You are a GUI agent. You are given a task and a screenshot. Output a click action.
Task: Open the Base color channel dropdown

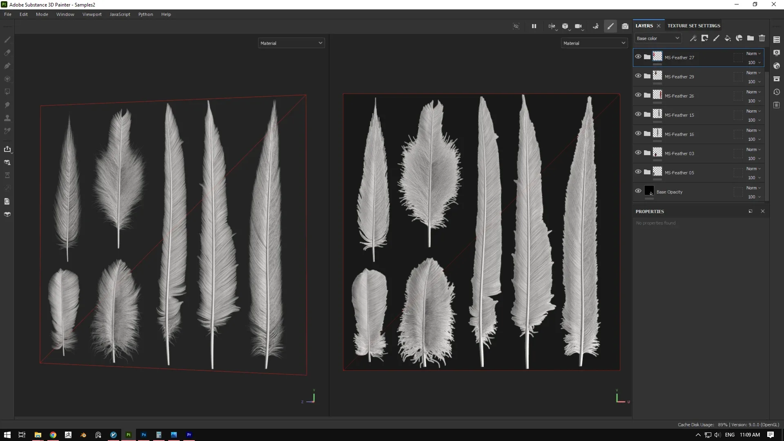click(658, 38)
